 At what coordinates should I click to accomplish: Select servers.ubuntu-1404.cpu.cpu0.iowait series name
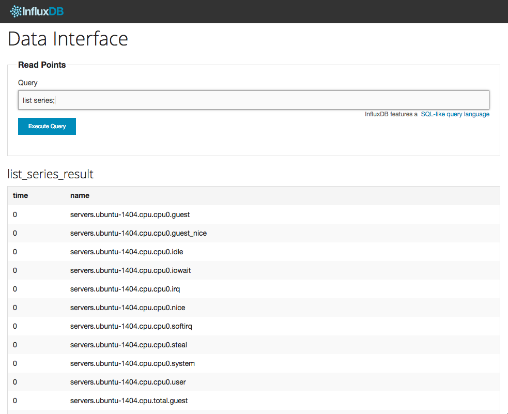[x=131, y=270]
